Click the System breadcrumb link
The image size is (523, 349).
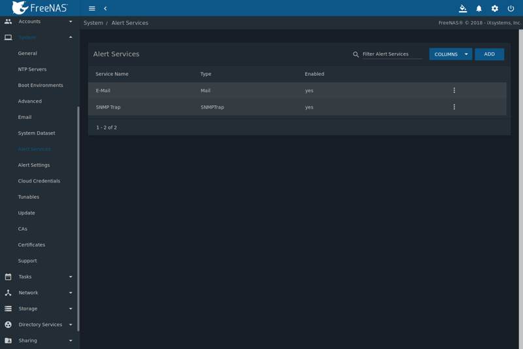click(93, 23)
